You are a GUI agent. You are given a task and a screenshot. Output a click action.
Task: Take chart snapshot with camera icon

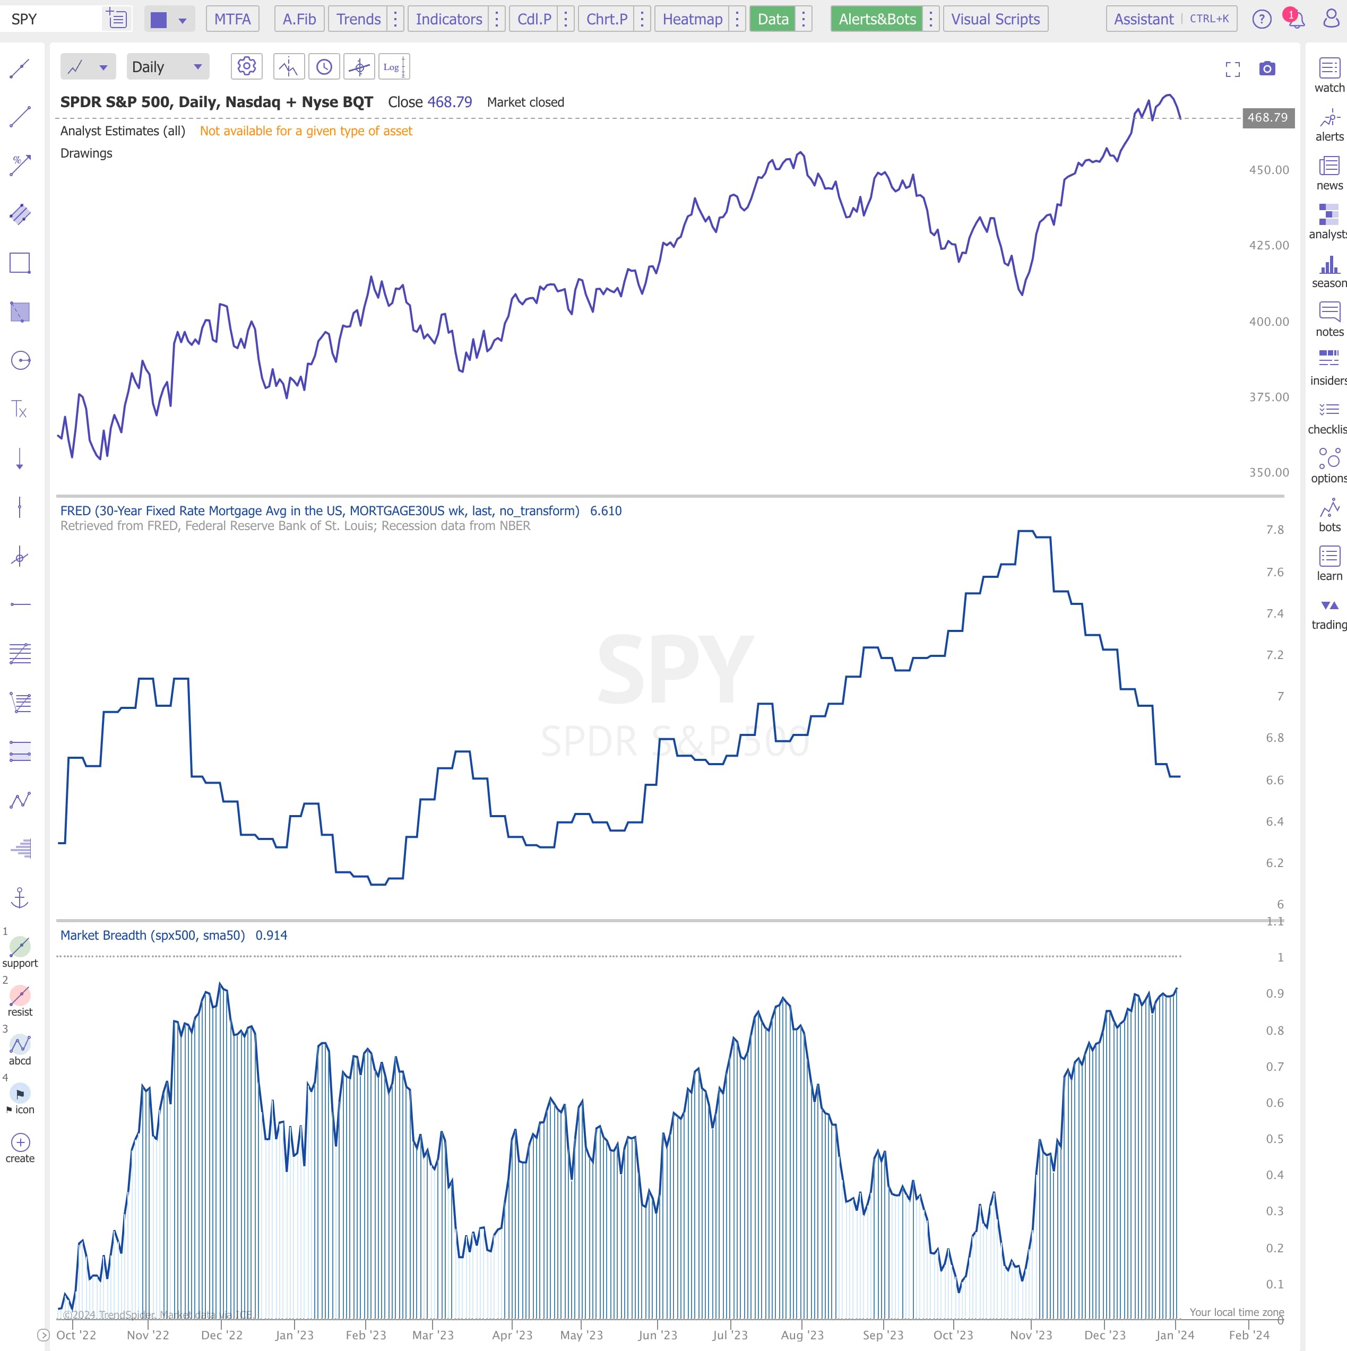coord(1266,68)
